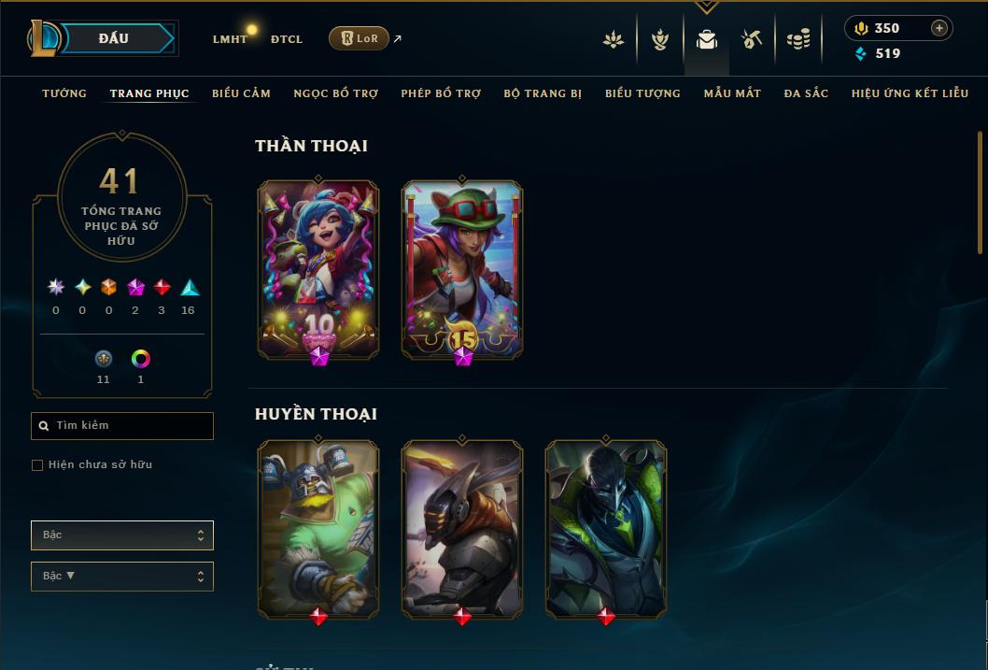Enable the Hiện chưa sở hữu checkbox
988x670 pixels.
pyautogui.click(x=37, y=465)
